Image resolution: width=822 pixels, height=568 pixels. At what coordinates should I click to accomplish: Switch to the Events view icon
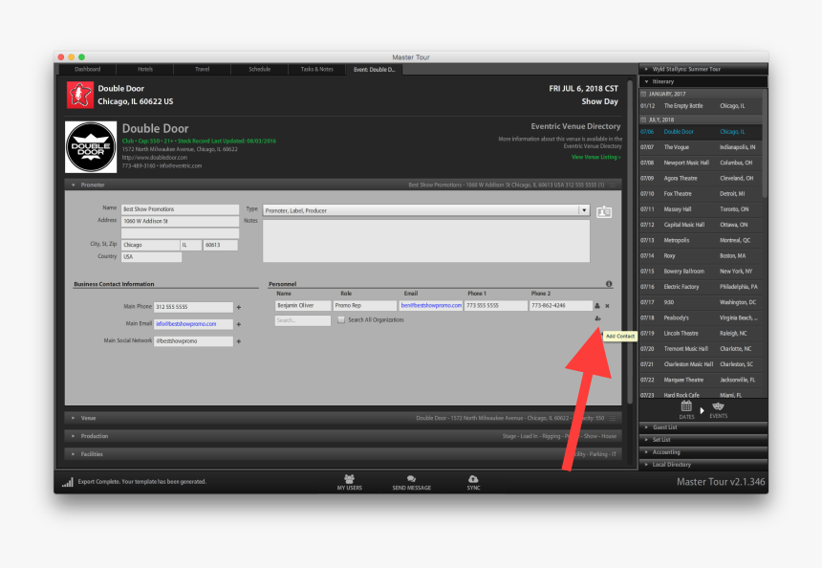[718, 407]
